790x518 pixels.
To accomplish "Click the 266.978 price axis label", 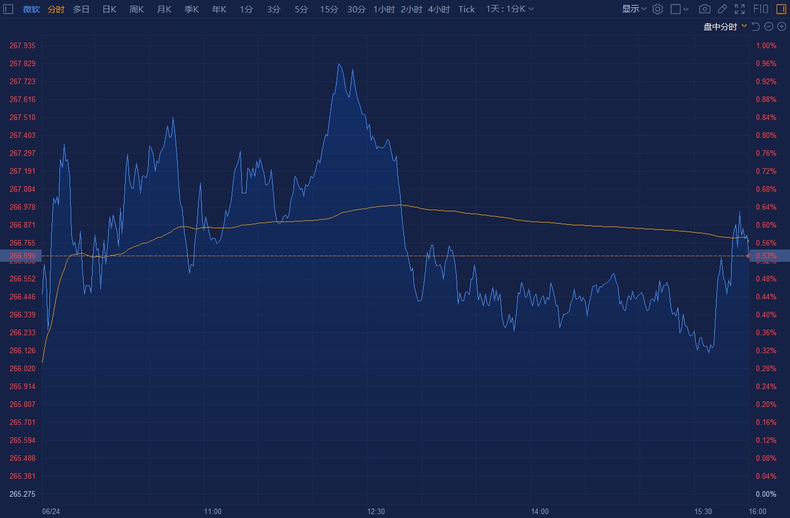I will click(x=22, y=207).
